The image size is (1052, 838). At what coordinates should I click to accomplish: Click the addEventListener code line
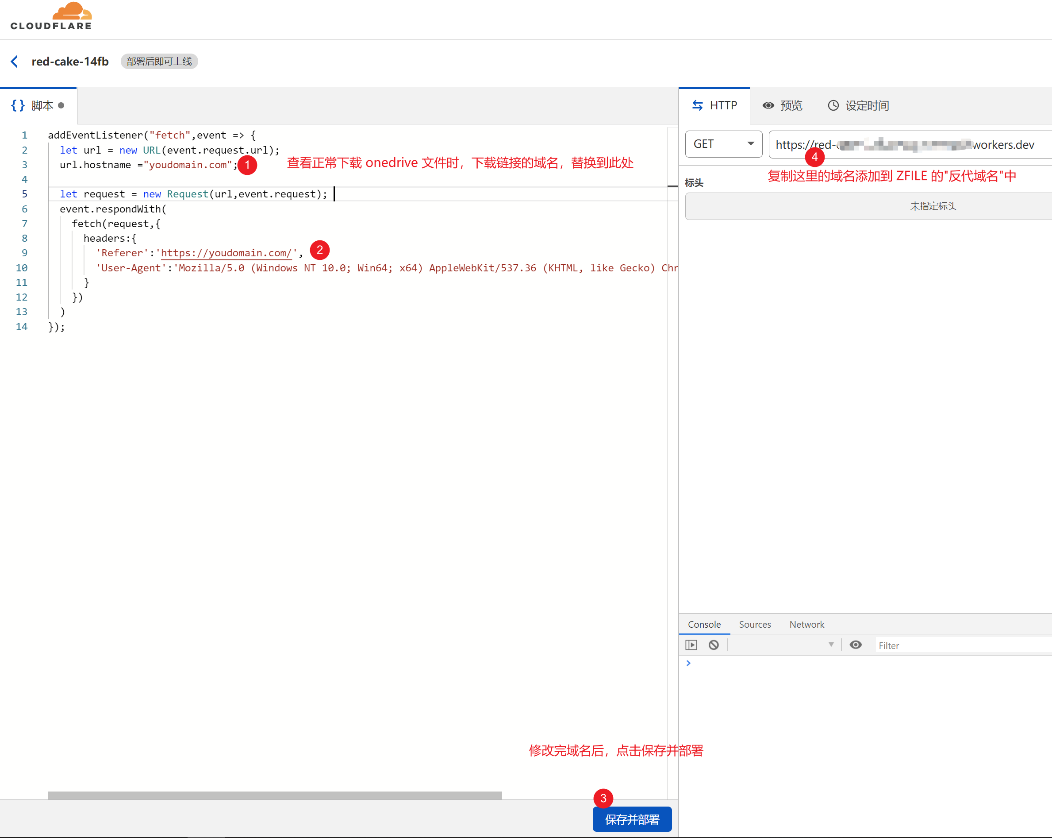point(152,135)
